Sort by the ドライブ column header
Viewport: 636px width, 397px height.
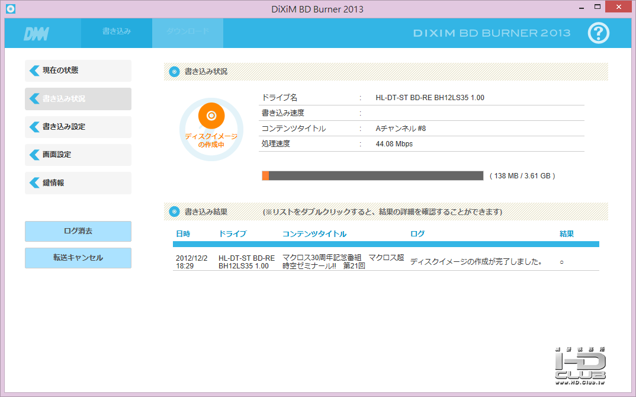pos(232,234)
